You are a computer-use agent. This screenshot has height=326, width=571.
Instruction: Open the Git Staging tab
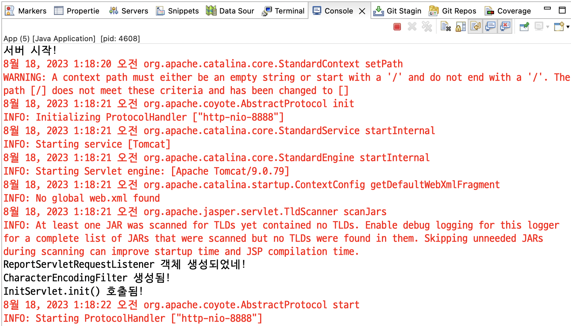coord(397,11)
